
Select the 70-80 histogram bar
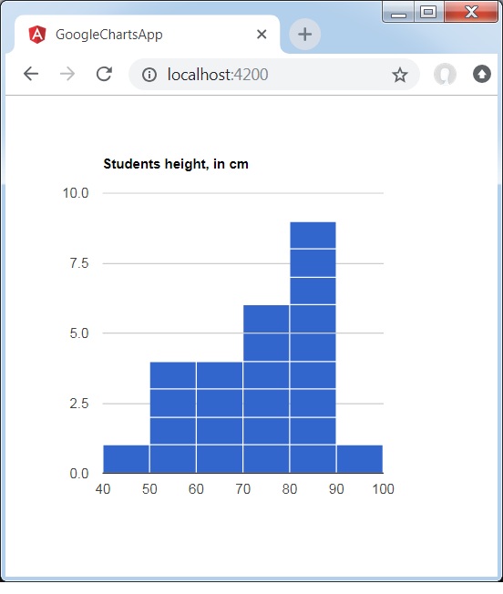click(266, 389)
